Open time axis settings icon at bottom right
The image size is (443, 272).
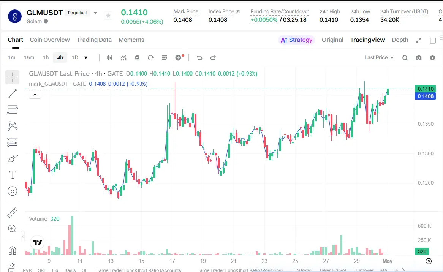(x=429, y=261)
